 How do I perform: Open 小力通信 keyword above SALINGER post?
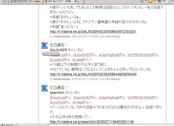57,45
